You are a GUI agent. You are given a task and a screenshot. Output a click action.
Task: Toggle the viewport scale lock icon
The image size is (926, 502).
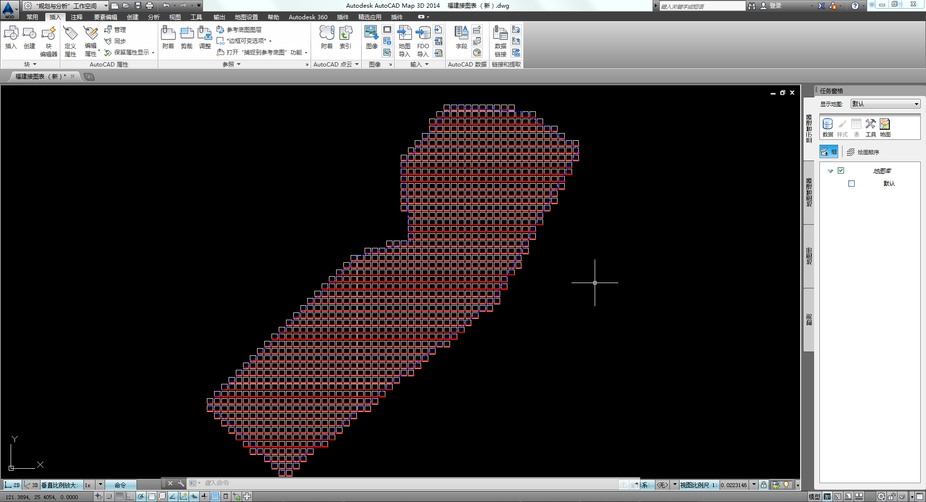coord(763,485)
